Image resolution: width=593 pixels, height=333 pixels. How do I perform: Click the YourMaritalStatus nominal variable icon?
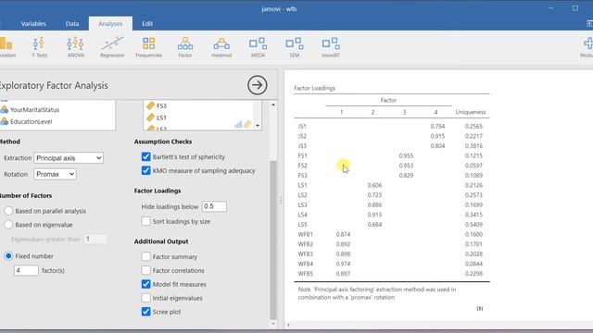coord(4,109)
